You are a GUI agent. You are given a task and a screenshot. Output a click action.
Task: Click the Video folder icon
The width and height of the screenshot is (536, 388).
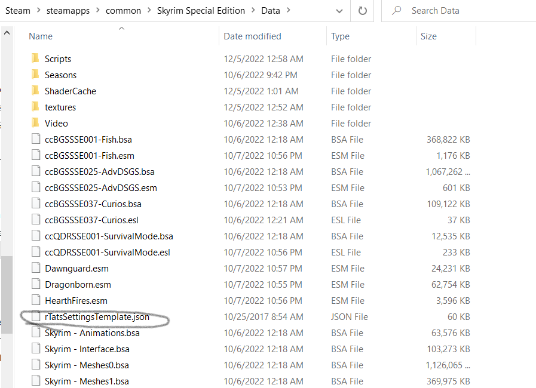(35, 122)
